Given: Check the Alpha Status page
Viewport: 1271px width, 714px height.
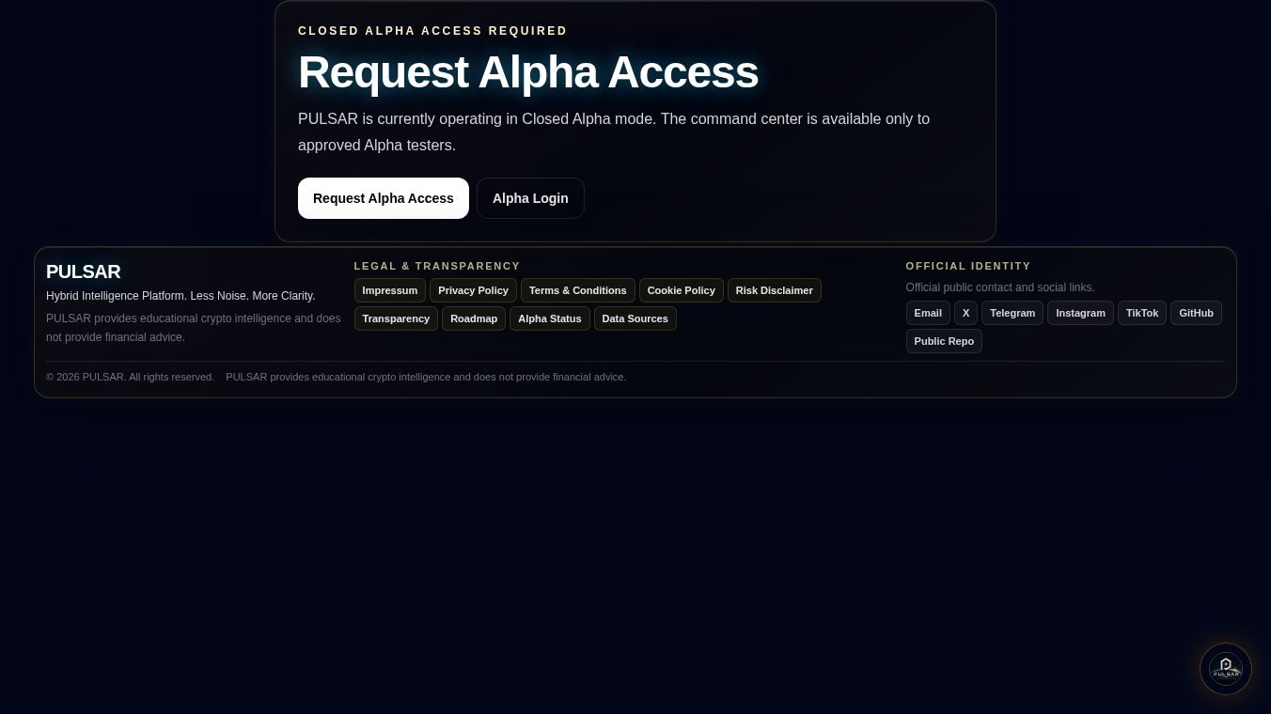Looking at the screenshot, I should pyautogui.click(x=550, y=318).
